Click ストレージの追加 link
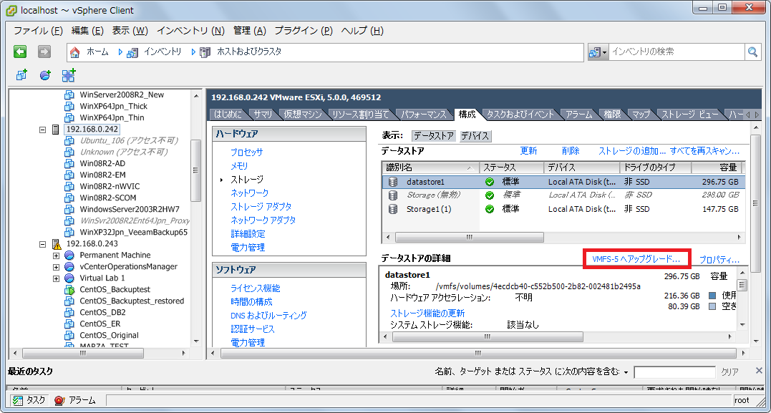 [x=632, y=151]
